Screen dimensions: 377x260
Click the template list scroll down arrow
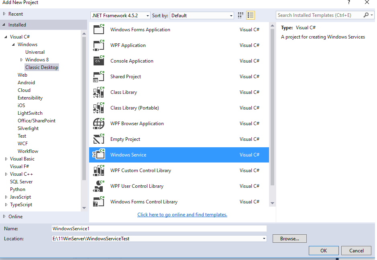[272, 203]
